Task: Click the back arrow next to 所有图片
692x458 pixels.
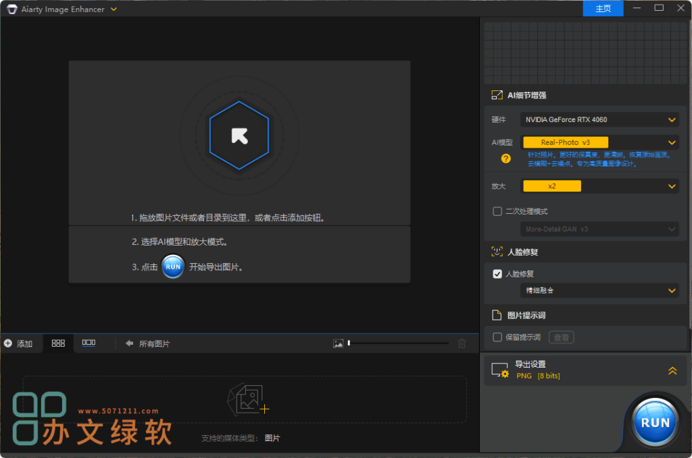Action: pos(129,343)
